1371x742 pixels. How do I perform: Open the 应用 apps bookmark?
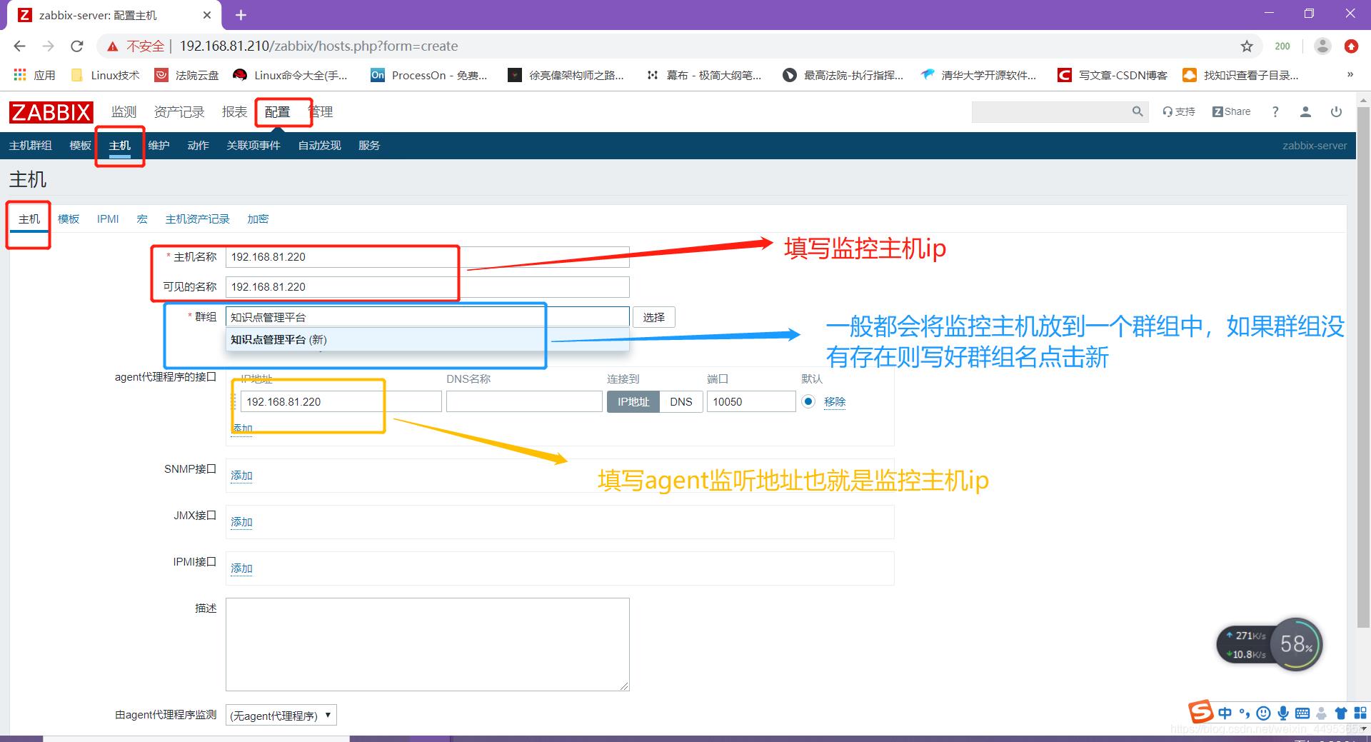[34, 75]
